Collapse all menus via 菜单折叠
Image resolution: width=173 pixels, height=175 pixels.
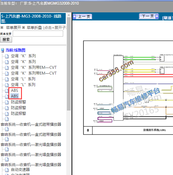[x=34, y=28]
